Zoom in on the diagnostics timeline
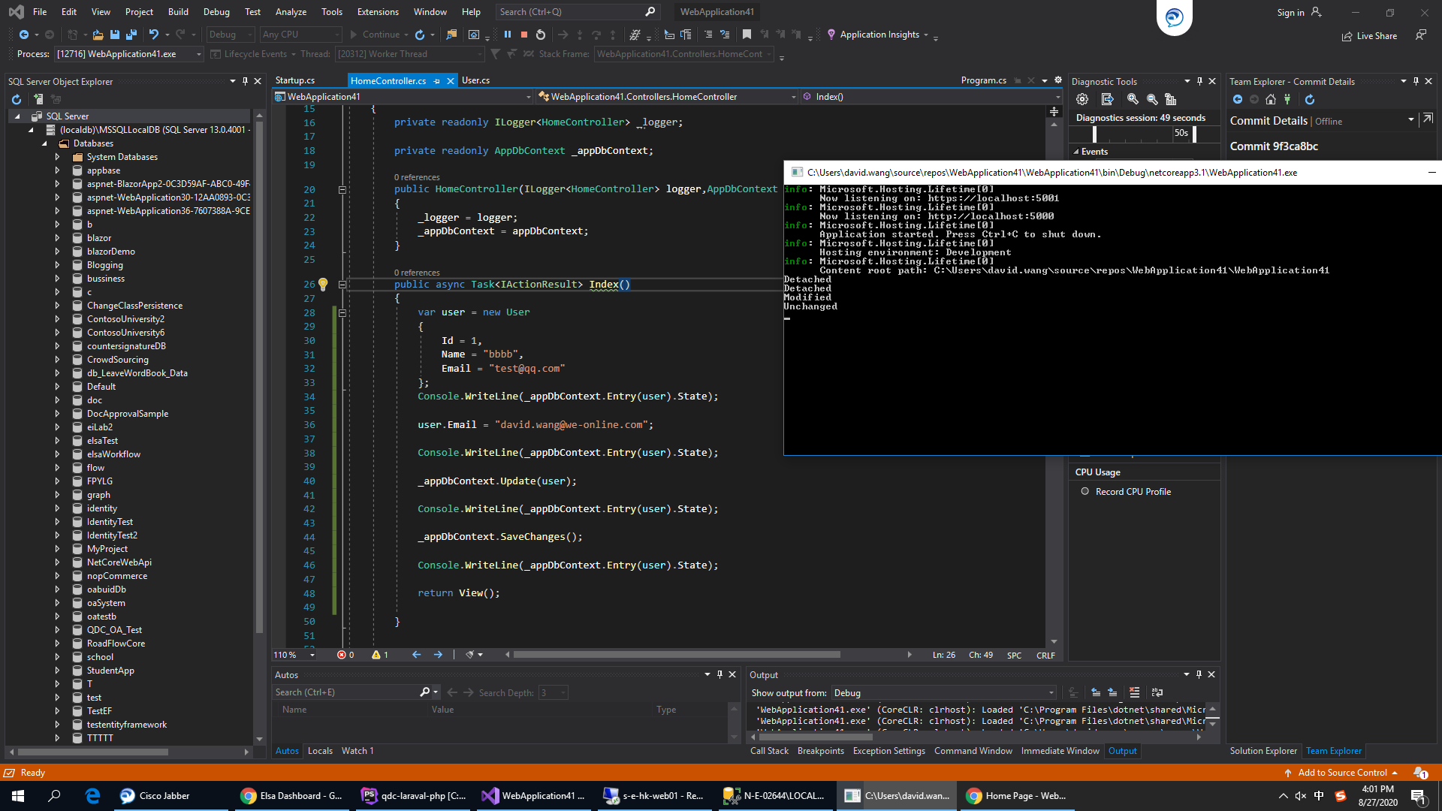Viewport: 1442px width, 811px height. point(1133,100)
